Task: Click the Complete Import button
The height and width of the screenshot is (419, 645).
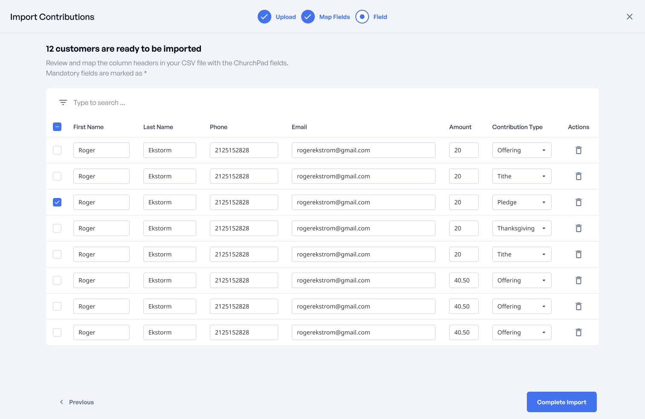Action: pyautogui.click(x=561, y=402)
